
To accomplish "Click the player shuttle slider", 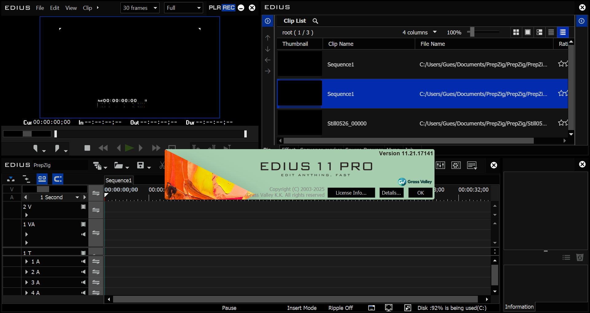I will pos(27,134).
